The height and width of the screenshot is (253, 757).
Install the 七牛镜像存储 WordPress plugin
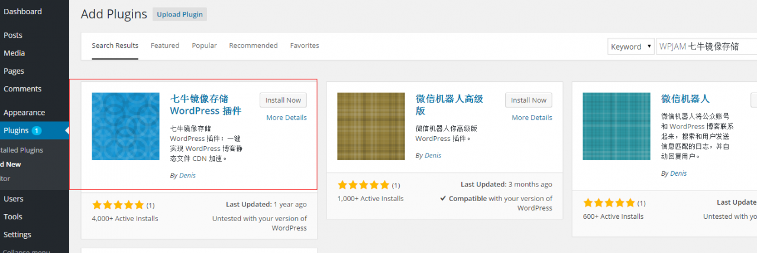[283, 100]
